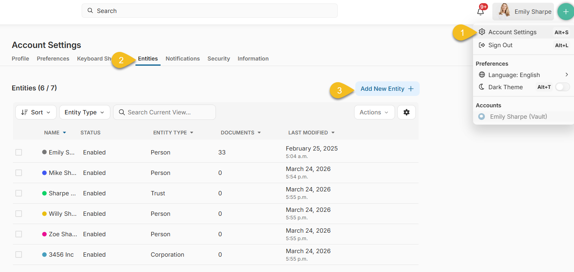Switch to the Security tab
Viewport: 574px width, 272px height.
click(x=219, y=58)
